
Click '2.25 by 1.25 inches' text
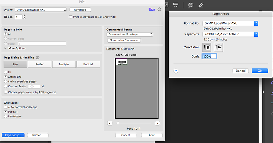(x=215, y=39)
